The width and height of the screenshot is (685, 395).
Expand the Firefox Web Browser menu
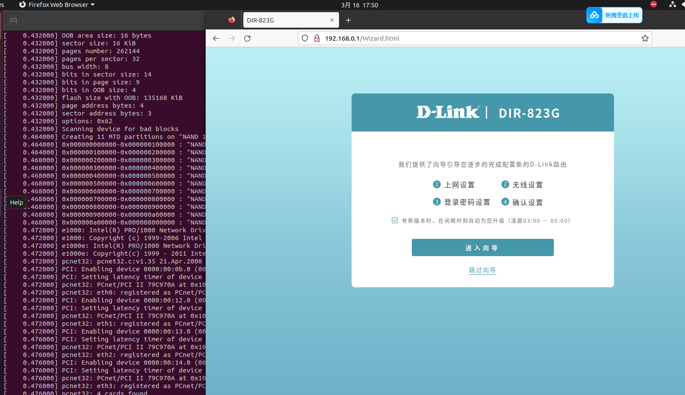tap(57, 5)
